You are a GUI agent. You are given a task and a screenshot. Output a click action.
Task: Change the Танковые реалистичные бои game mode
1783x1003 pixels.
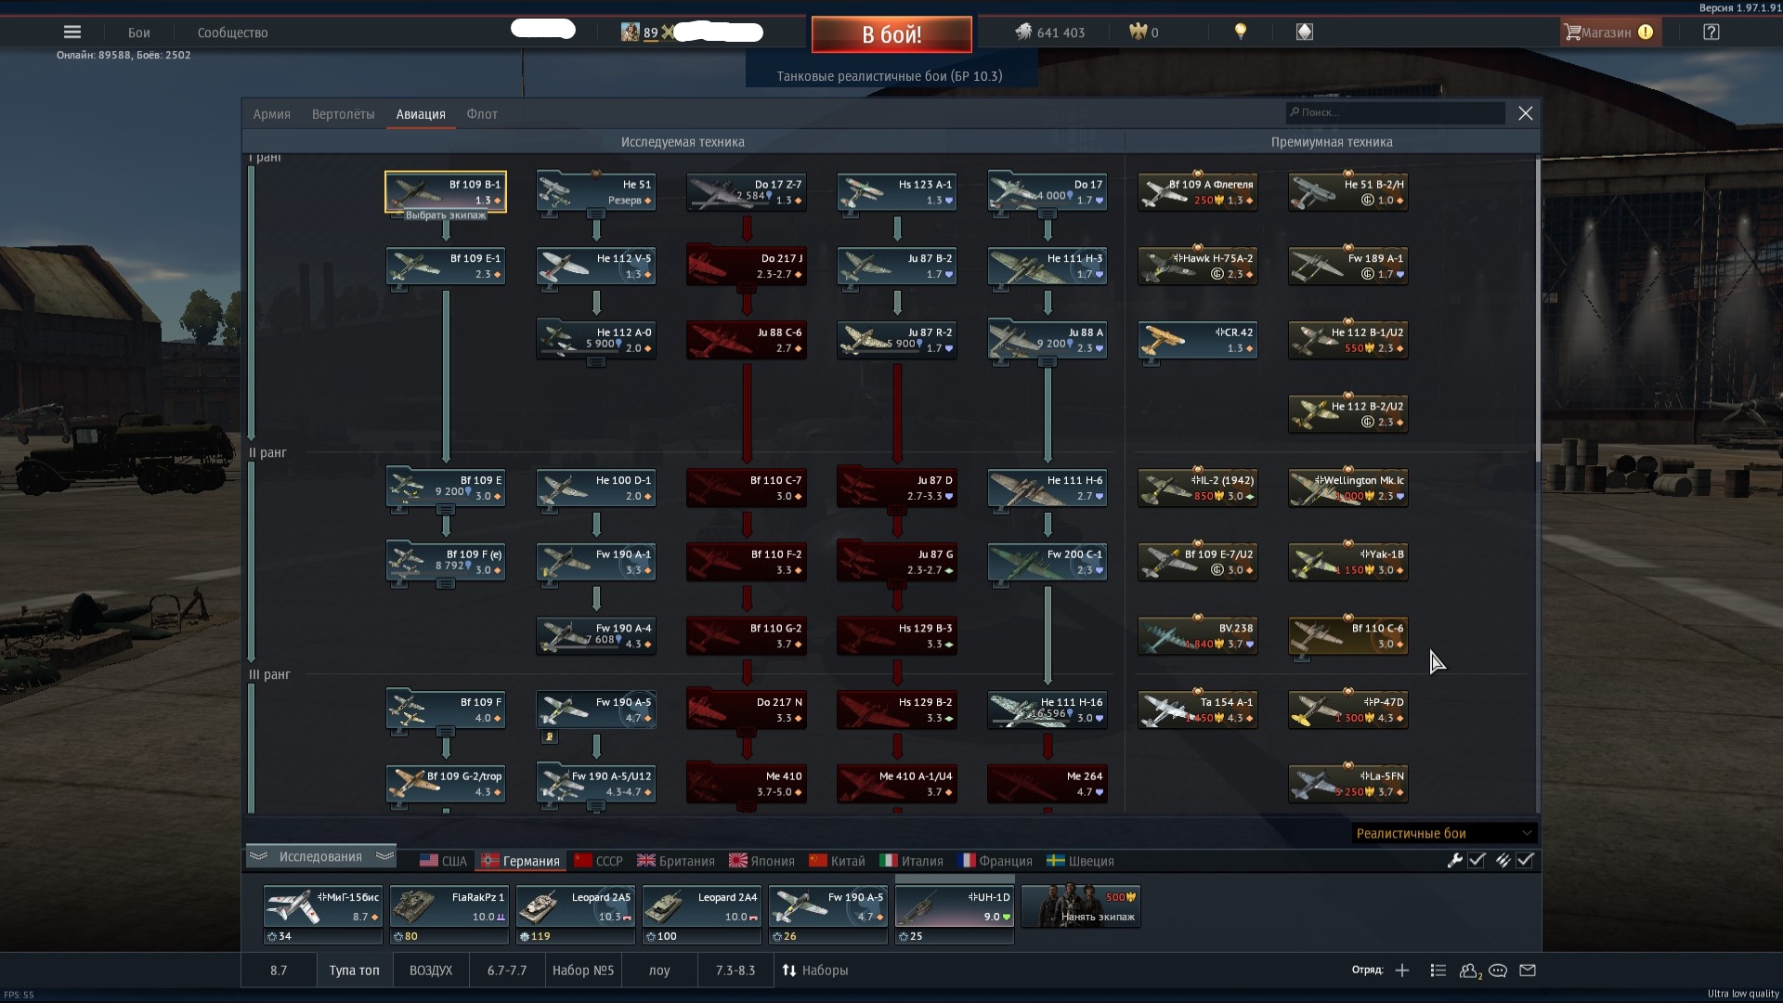tap(890, 76)
